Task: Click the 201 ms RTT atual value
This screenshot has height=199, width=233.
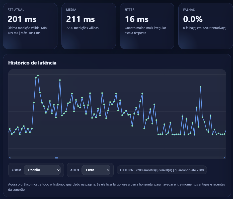Action: [x=22, y=19]
